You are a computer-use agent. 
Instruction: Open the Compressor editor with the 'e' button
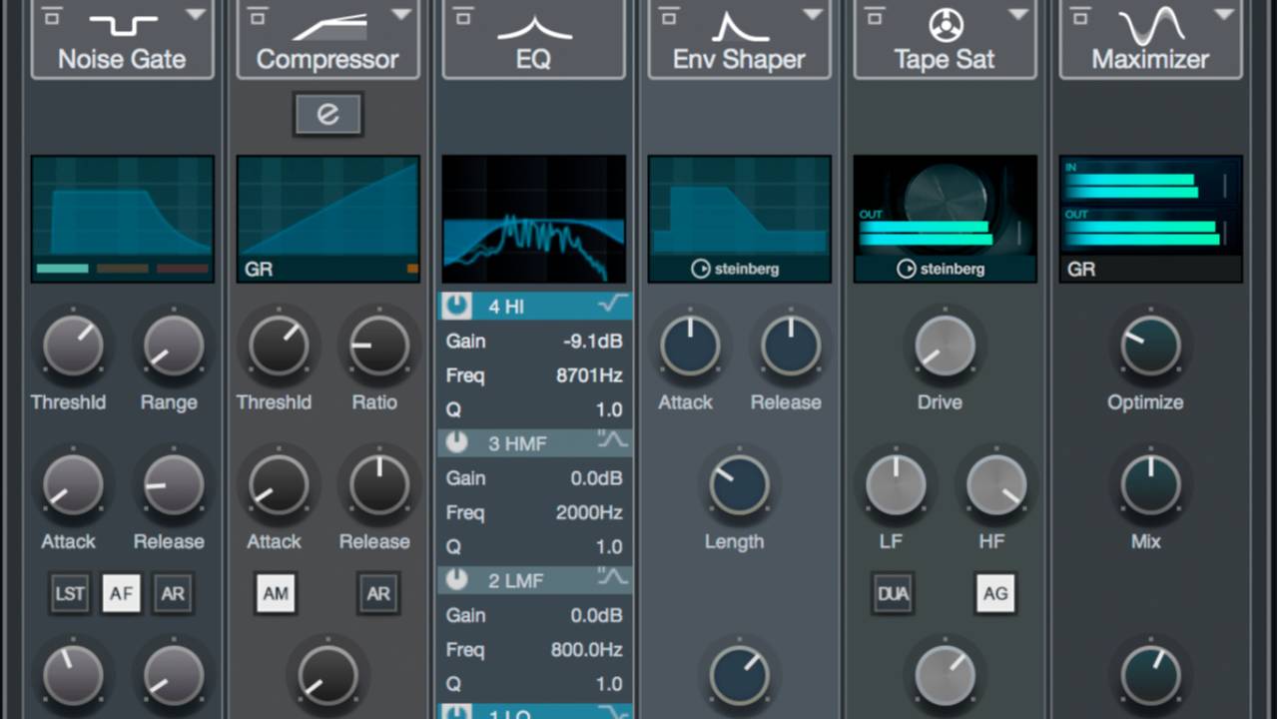(327, 114)
